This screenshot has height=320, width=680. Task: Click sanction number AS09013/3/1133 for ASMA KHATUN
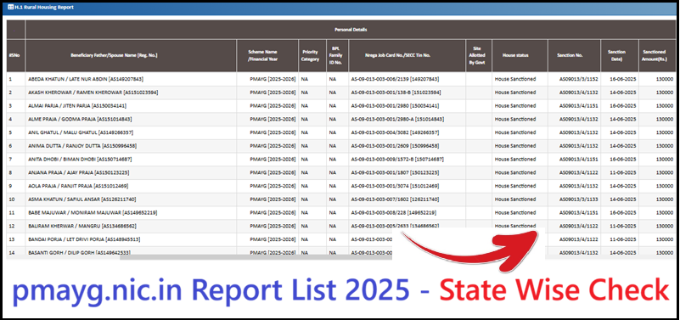[578, 199]
